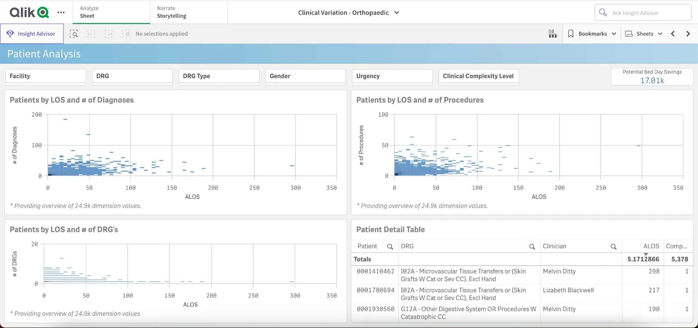The image size is (698, 328).
Task: Open the Clinical Complexity Level filter pane
Action: (479, 76)
